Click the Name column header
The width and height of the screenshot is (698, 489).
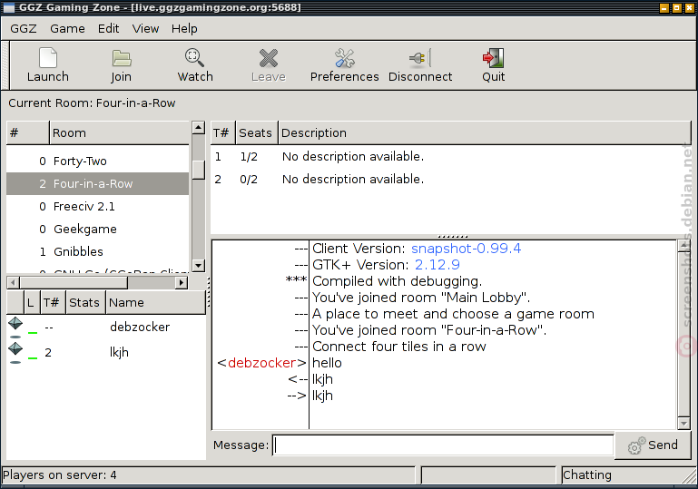click(x=156, y=303)
